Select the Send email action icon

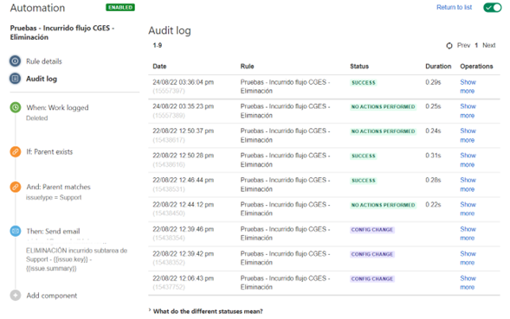(16, 231)
